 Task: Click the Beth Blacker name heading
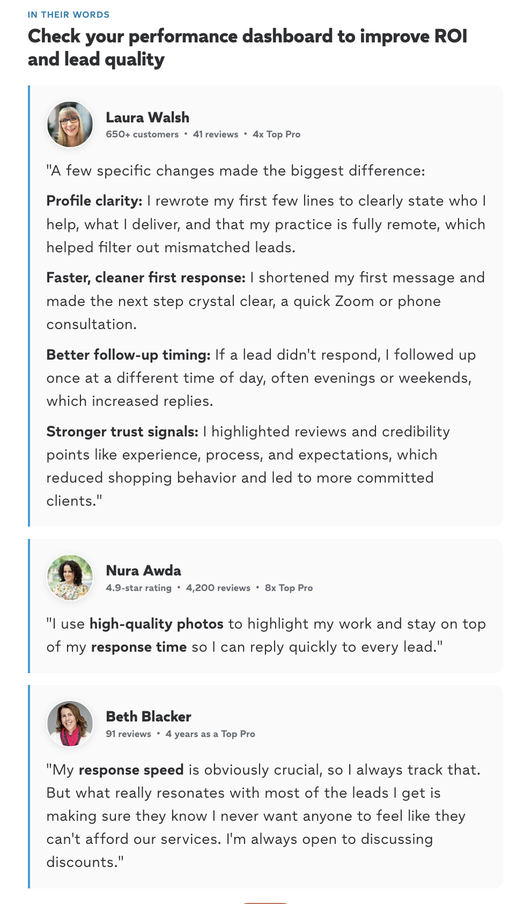[x=149, y=716]
